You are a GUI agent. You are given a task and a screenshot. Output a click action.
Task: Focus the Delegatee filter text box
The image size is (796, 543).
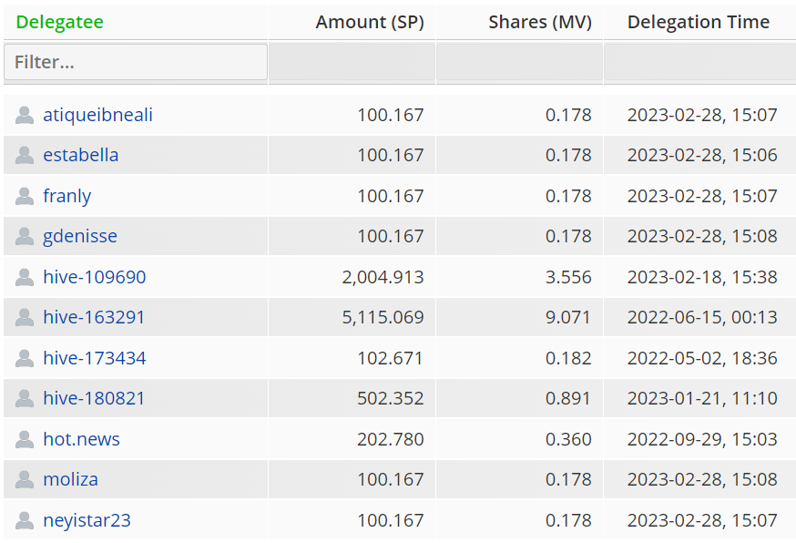coord(136,62)
